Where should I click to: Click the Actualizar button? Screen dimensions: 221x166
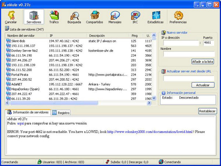pyautogui.click(x=203, y=85)
